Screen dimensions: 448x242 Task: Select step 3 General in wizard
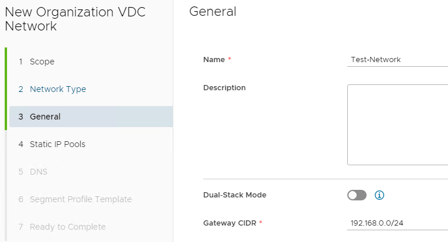91,117
